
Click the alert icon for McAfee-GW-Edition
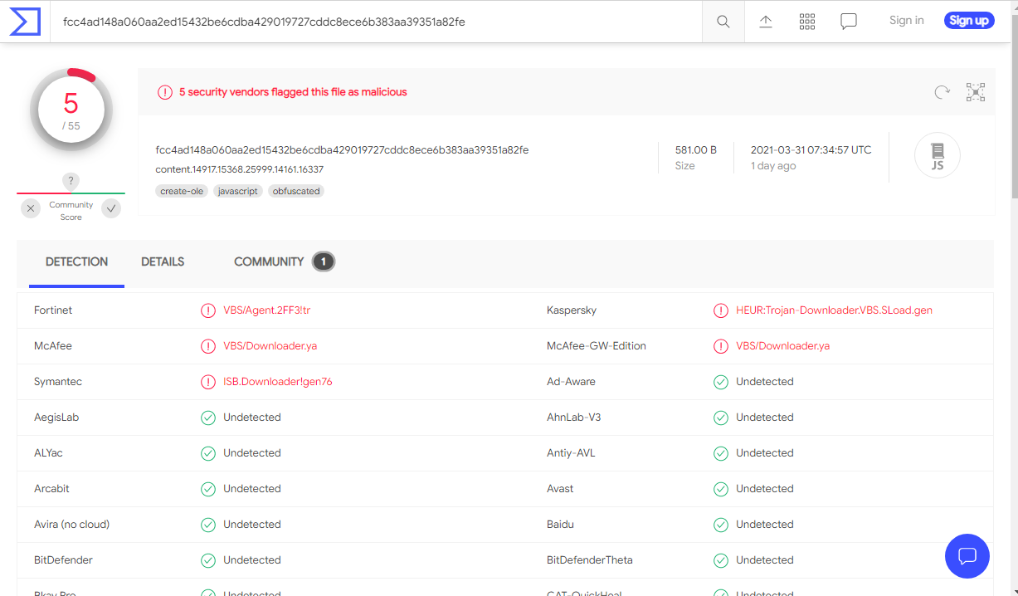point(721,346)
